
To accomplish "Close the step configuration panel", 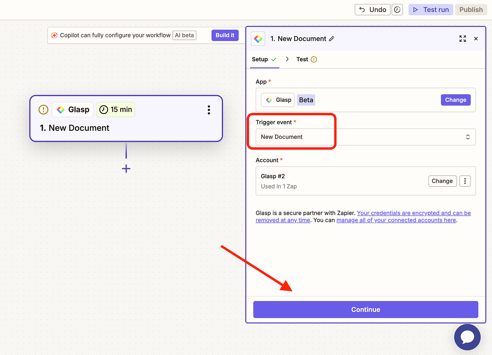I will 476,39.
